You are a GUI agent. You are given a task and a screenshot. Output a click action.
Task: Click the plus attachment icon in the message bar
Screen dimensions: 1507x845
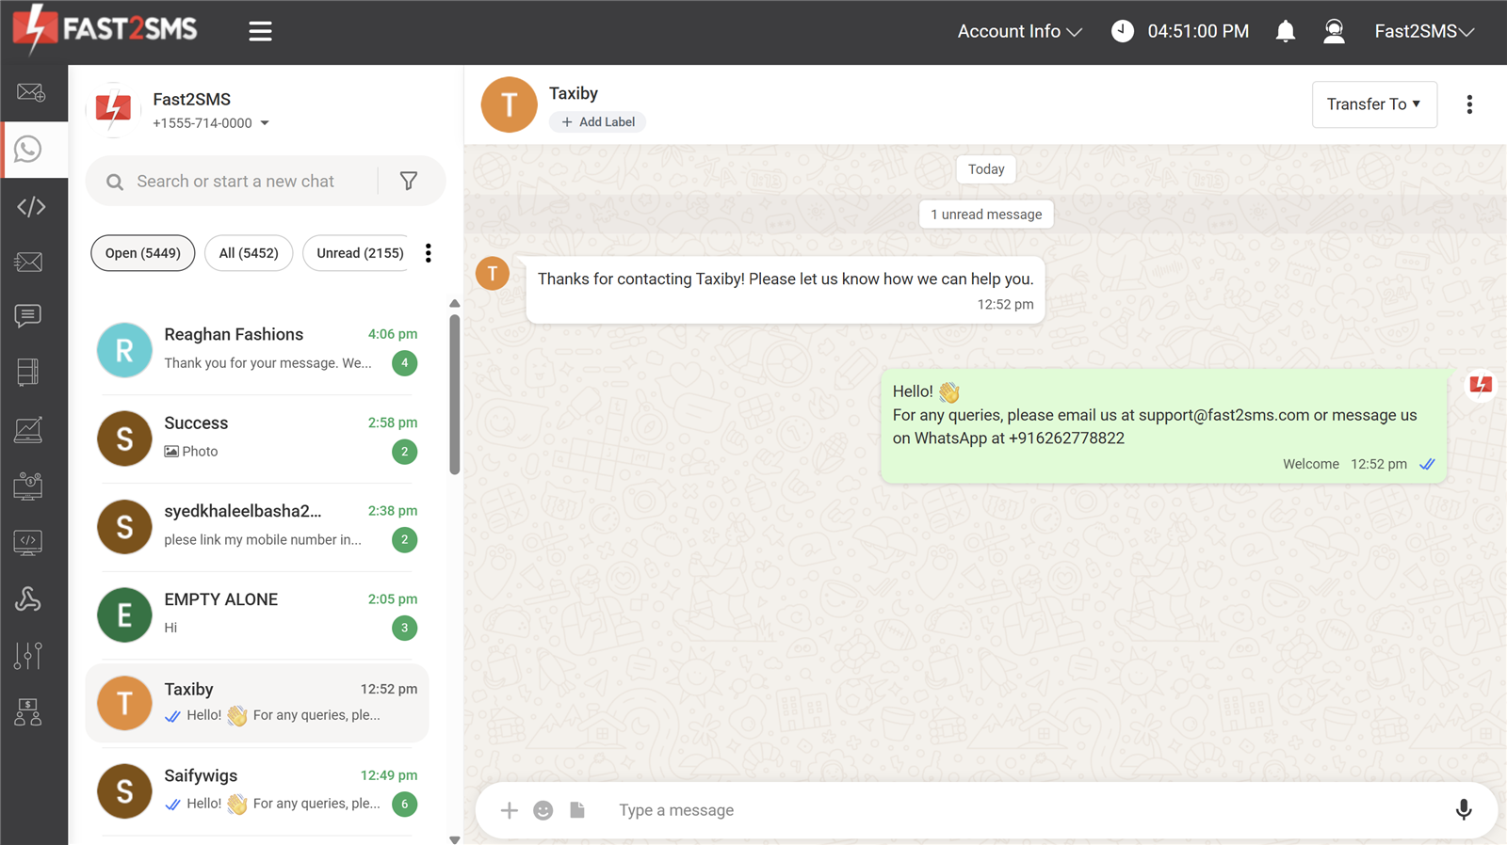tap(509, 810)
